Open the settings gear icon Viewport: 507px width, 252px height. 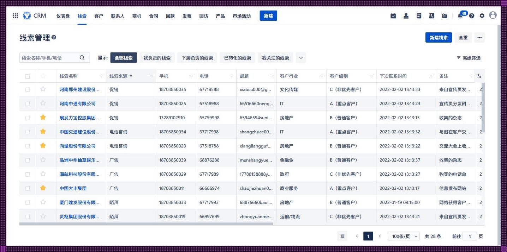click(482, 15)
